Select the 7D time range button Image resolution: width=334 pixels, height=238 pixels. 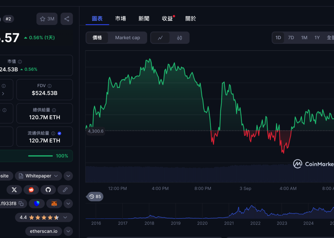point(291,38)
